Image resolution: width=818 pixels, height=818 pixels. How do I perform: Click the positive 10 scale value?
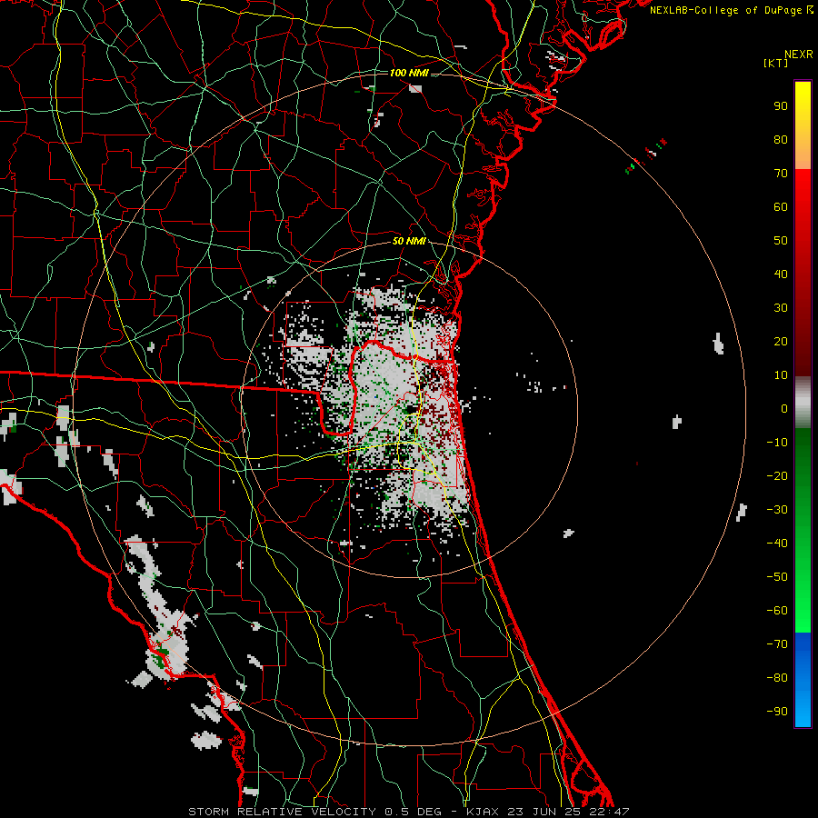(781, 375)
